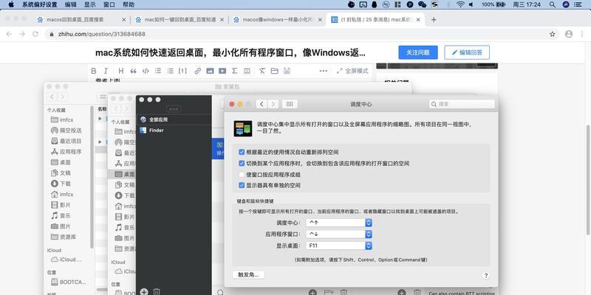Open BOOTCA... volume in 安装包 Finder sidebar

coord(69,282)
